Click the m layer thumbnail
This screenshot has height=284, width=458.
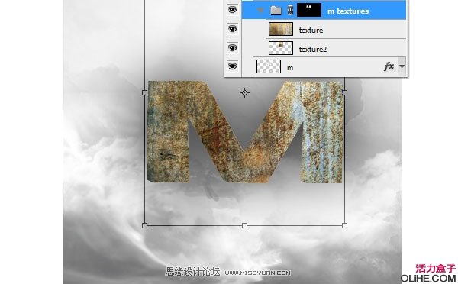tap(269, 66)
